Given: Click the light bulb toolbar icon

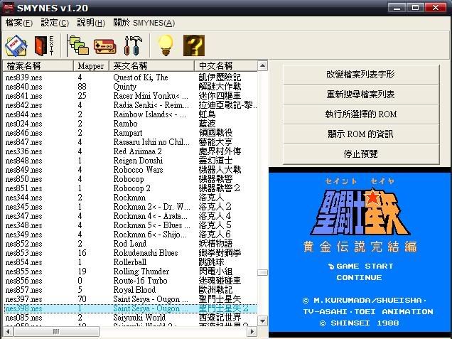Looking at the screenshot, I should click(165, 45).
